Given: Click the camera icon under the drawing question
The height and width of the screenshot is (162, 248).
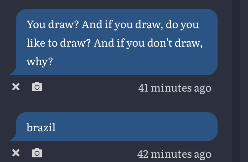Looking at the screenshot, I should click(37, 87).
